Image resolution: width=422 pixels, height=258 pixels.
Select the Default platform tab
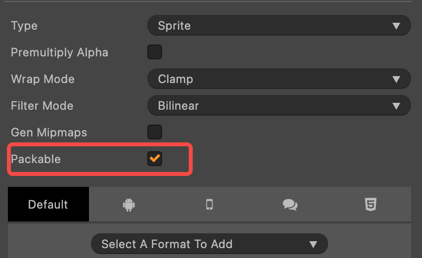tap(48, 204)
